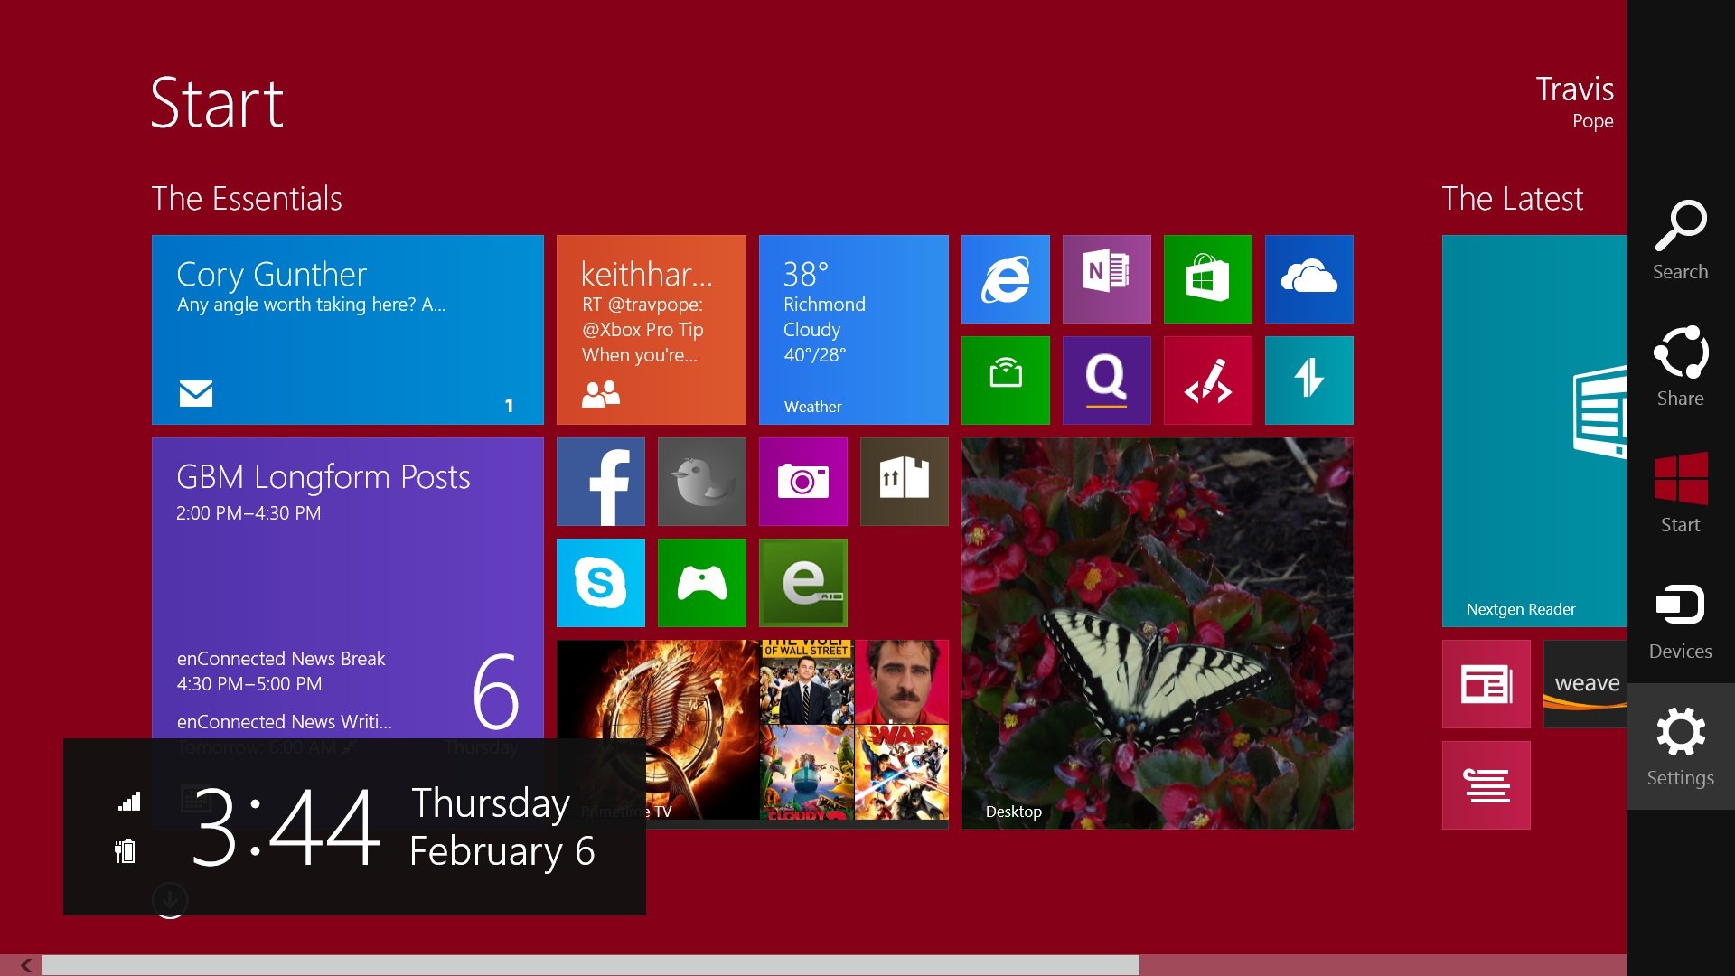Screen dimensions: 1735x976
Task: Open the red News layout tile
Action: click(x=1486, y=684)
